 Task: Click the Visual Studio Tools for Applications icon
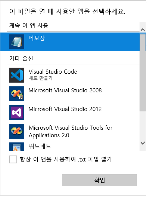click(17, 131)
